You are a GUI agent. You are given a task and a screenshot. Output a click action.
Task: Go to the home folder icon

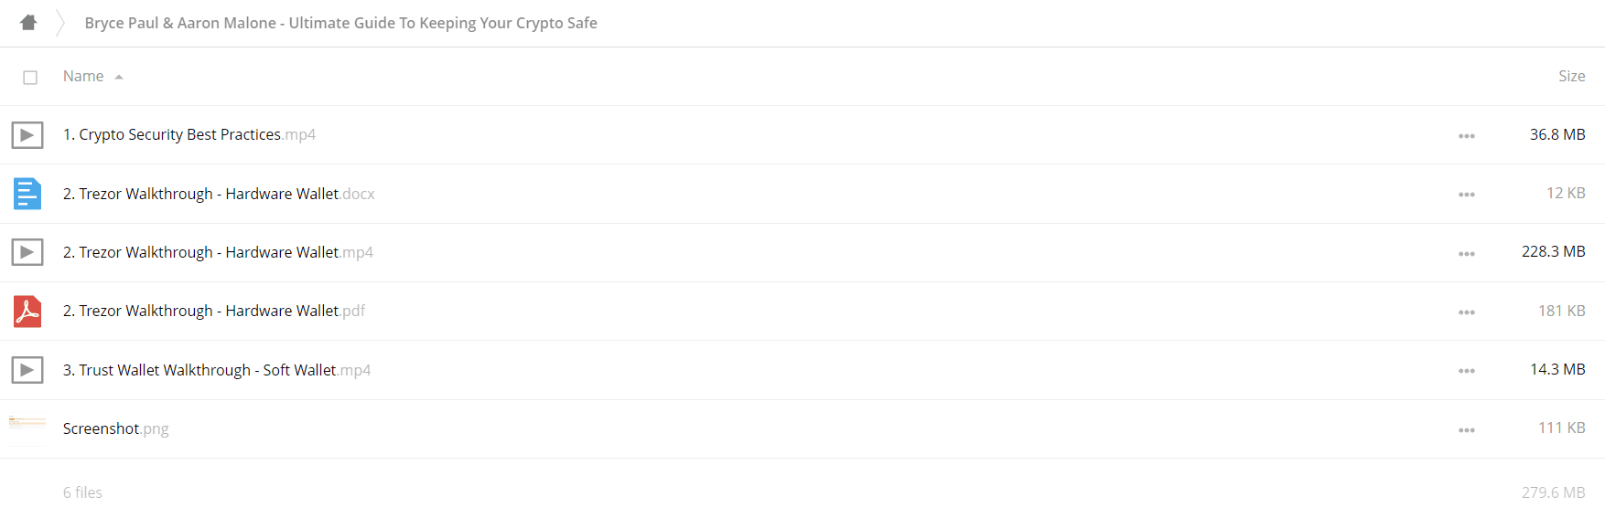click(x=28, y=22)
